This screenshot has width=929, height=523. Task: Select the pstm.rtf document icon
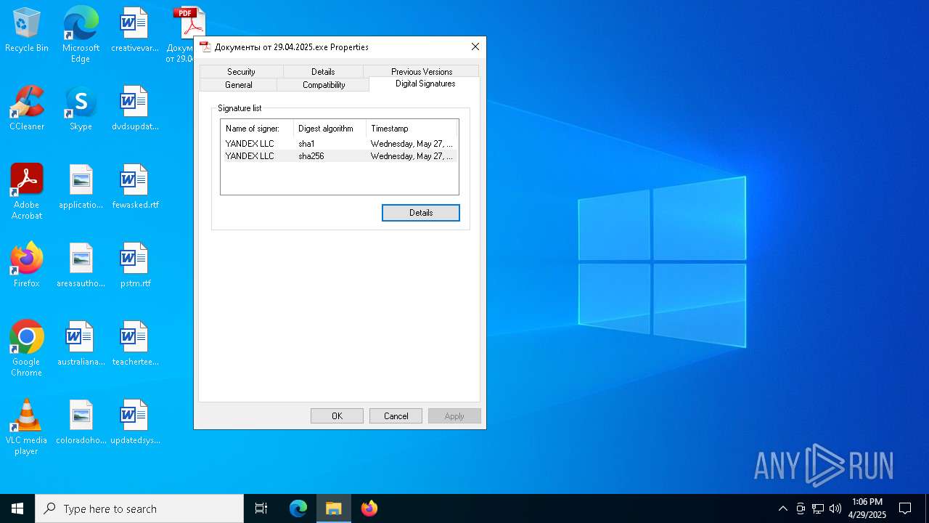coord(134,266)
